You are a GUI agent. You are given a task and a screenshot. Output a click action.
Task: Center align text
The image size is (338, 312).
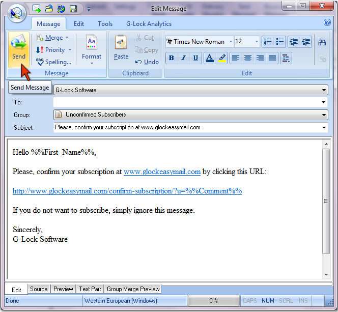click(248, 58)
